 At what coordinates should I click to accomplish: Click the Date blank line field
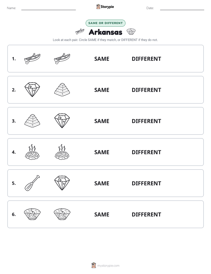click(182, 8)
